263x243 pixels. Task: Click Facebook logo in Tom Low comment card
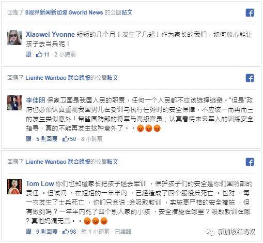[250, 162]
